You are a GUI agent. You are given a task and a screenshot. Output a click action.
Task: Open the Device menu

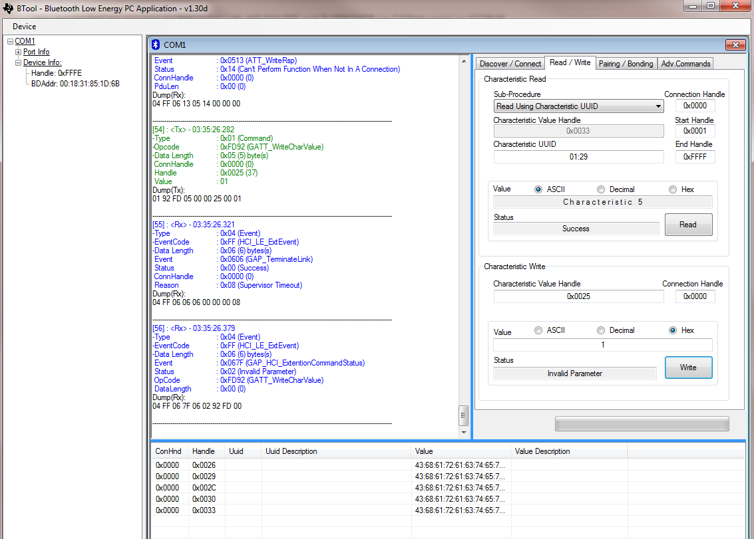(24, 27)
